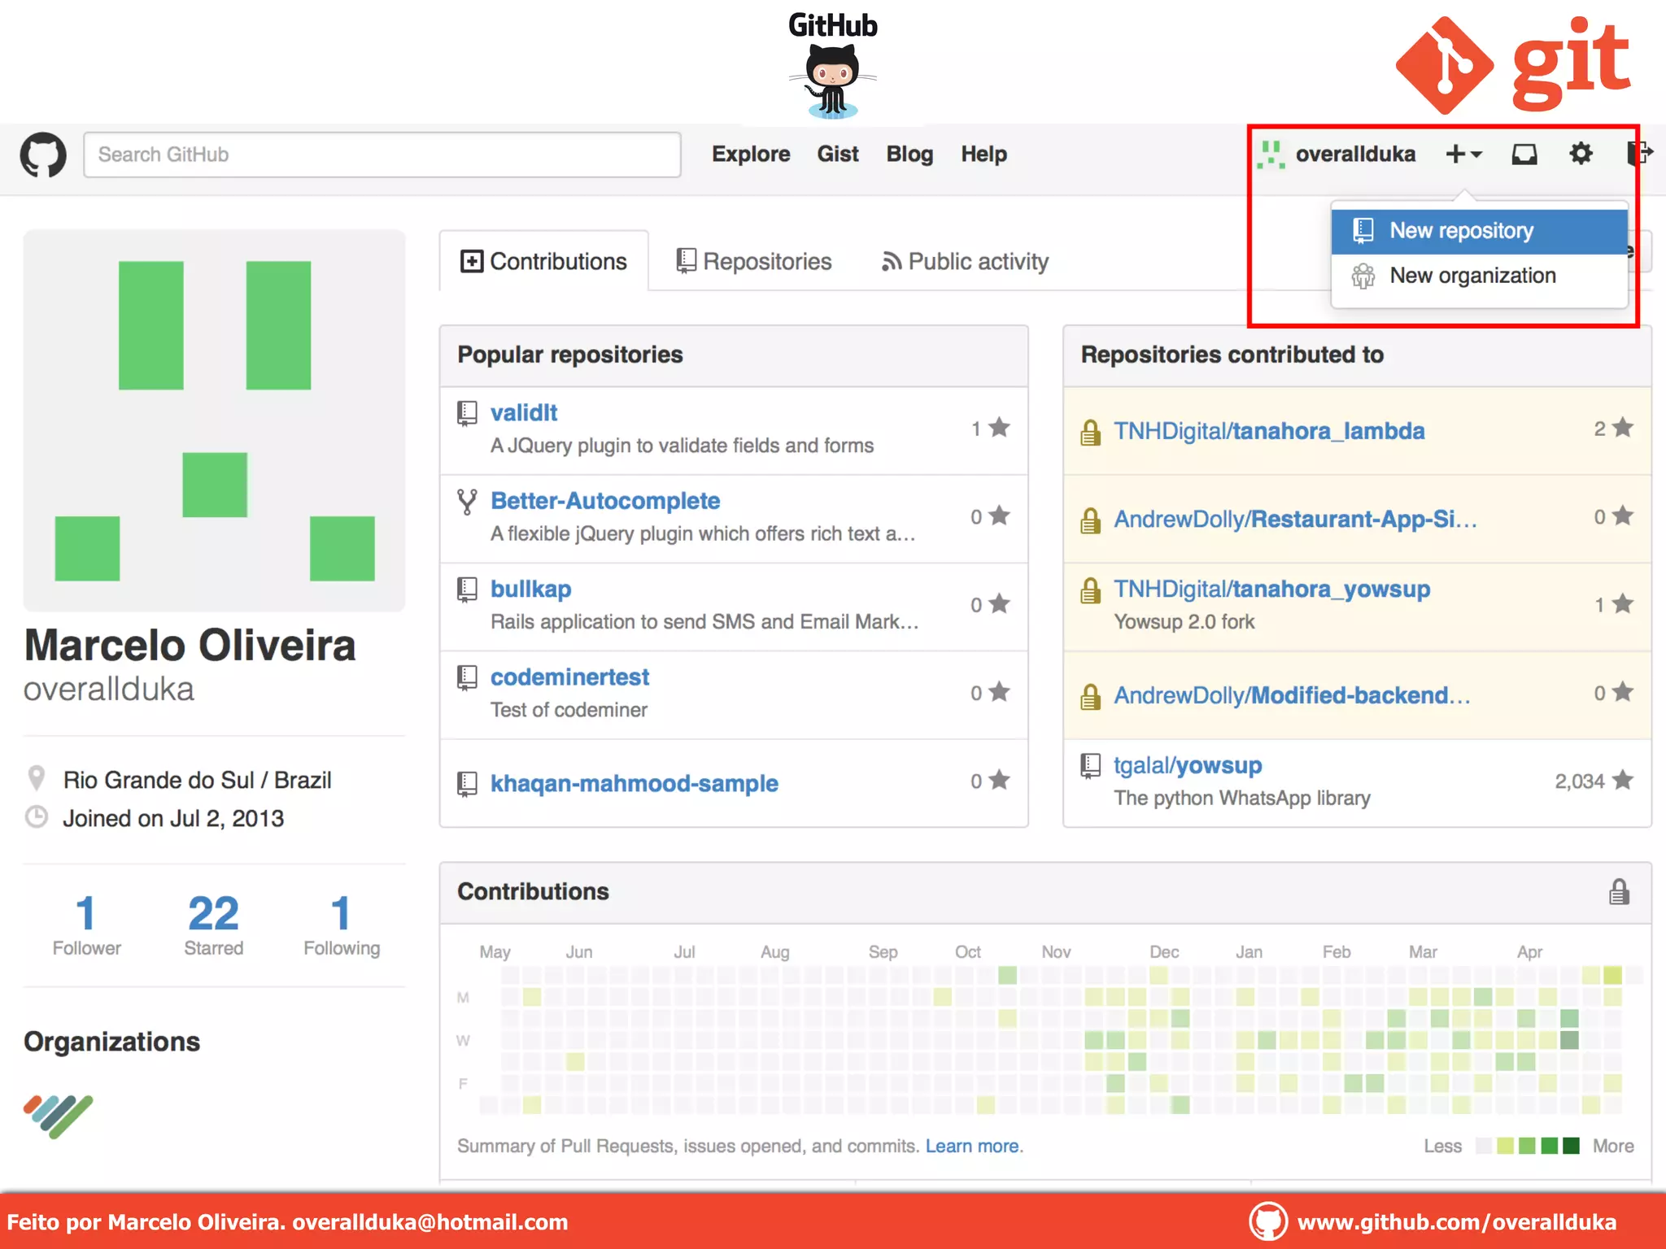Click the lock icon beside tanahora_lambda
The height and width of the screenshot is (1249, 1666).
[x=1091, y=432]
